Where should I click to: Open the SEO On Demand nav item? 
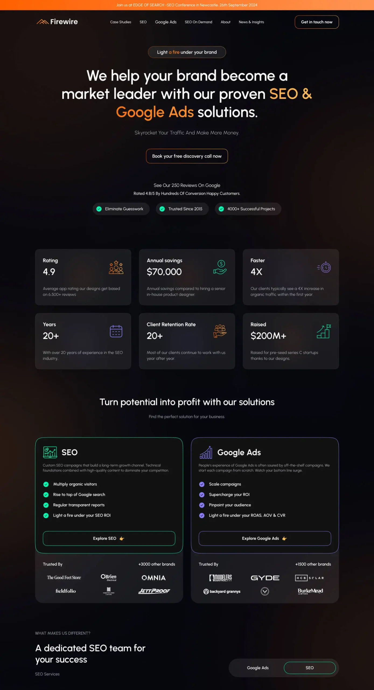click(198, 22)
